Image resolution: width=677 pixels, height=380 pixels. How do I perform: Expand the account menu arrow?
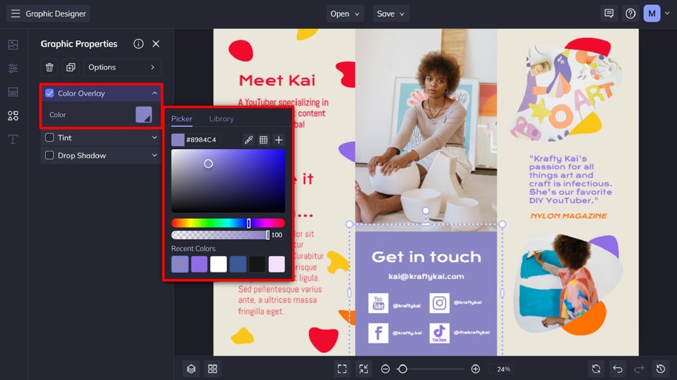[668, 14]
